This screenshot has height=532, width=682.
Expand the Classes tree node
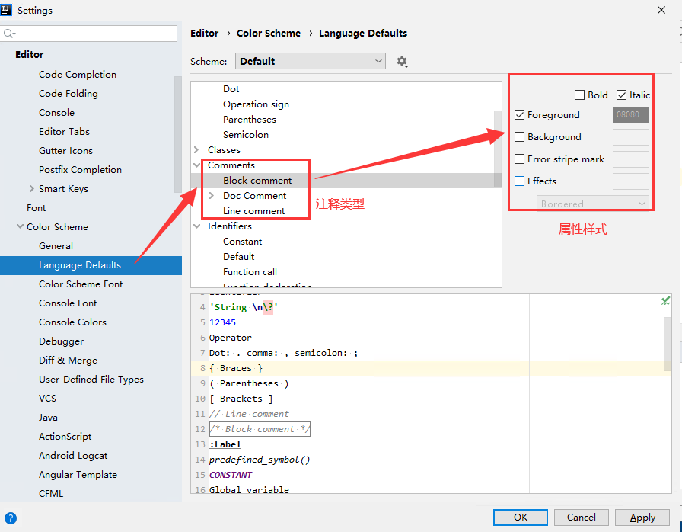196,149
